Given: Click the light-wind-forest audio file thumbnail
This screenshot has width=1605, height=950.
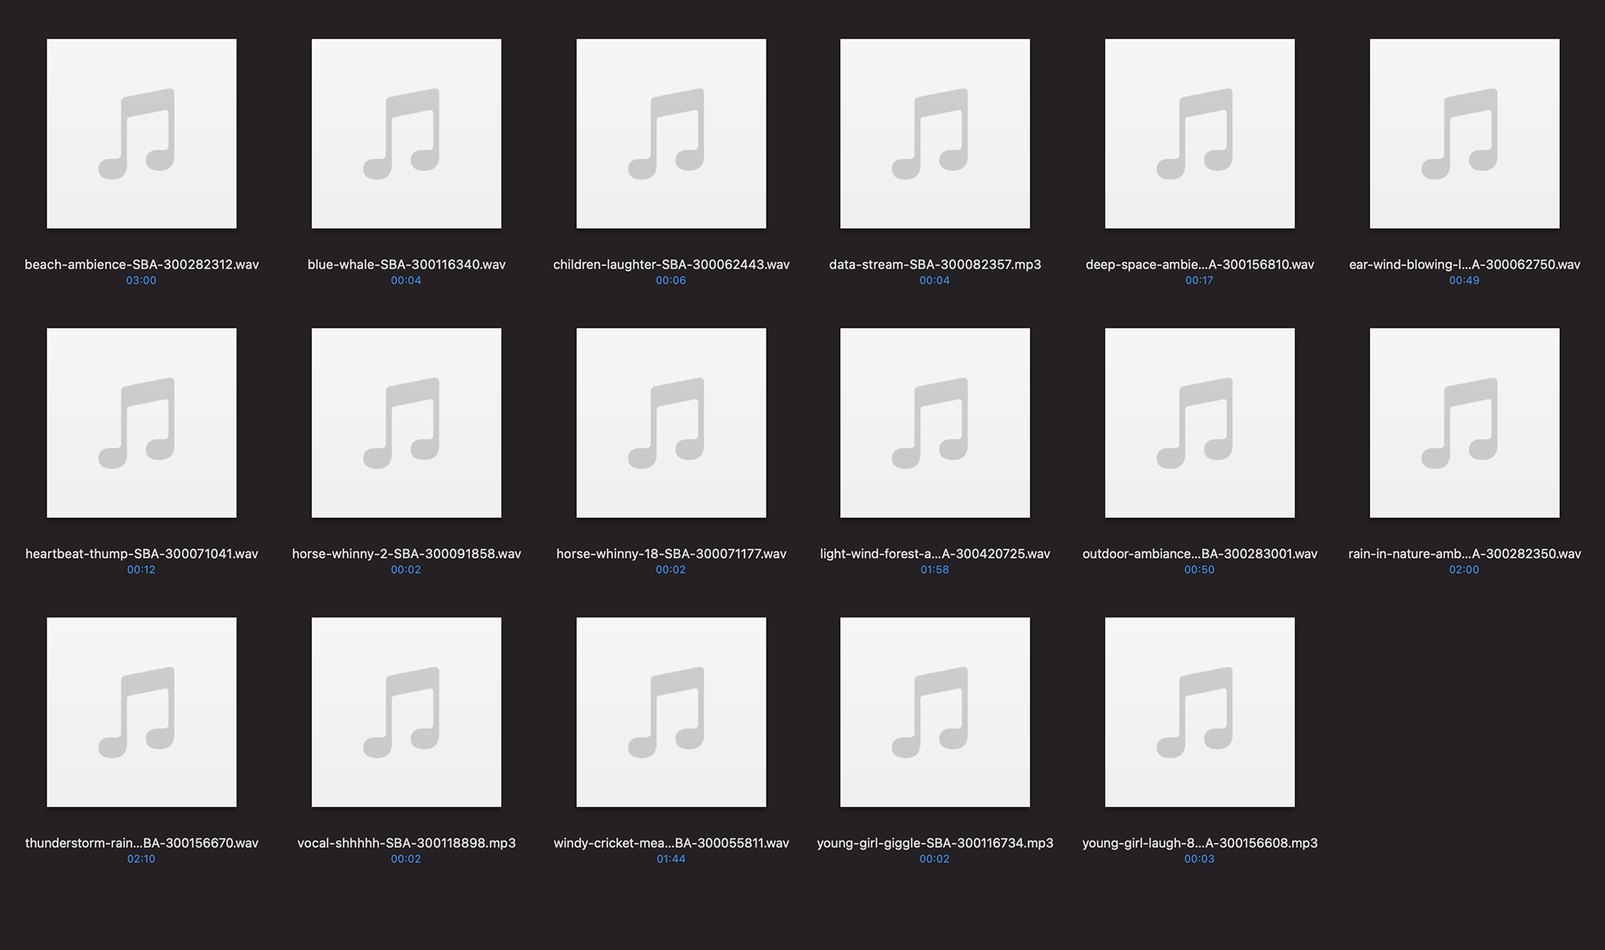Looking at the screenshot, I should [935, 423].
